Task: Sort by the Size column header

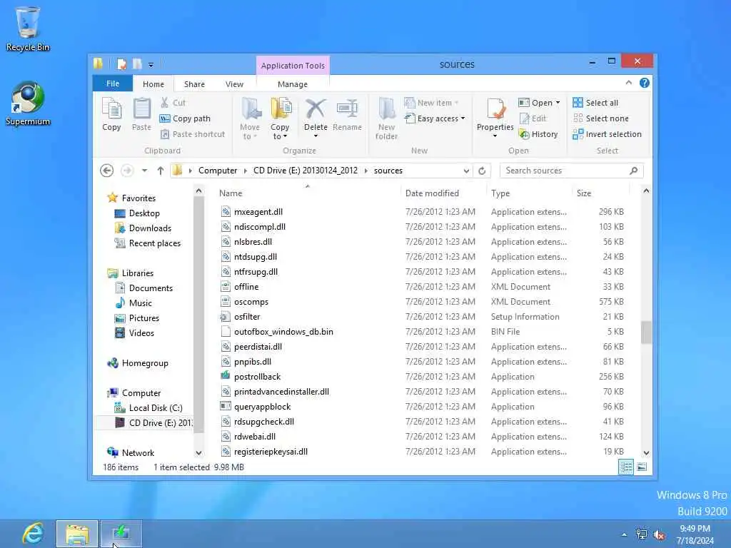Action: coord(600,193)
